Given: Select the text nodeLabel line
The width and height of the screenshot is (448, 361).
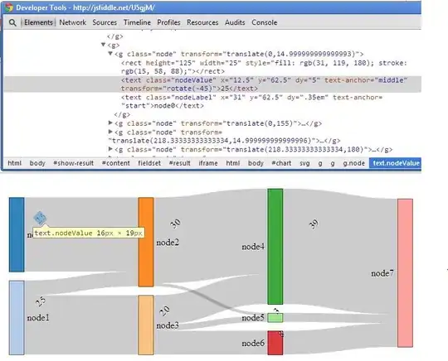Looking at the screenshot, I should [251, 102].
